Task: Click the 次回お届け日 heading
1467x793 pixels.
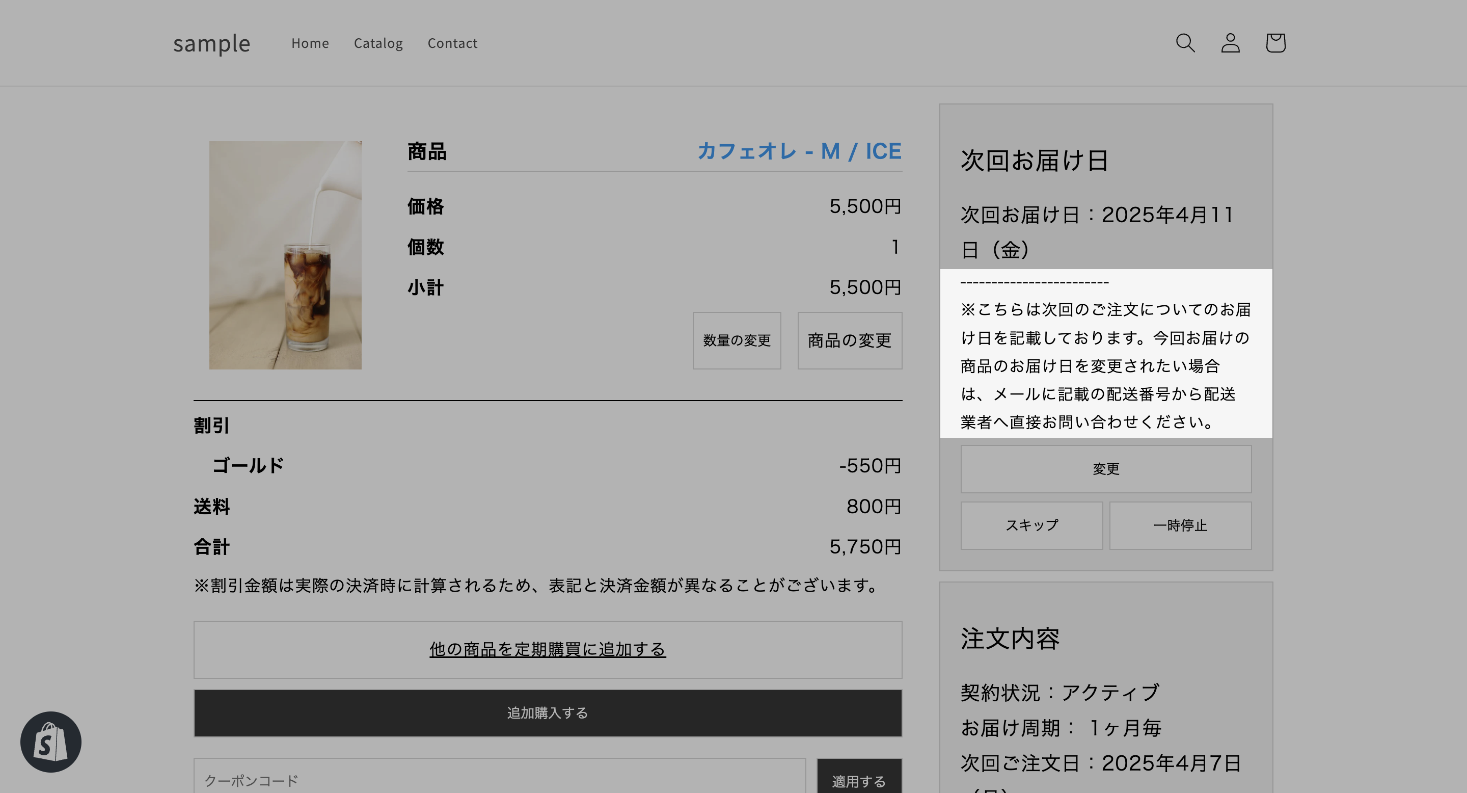Action: tap(1034, 161)
